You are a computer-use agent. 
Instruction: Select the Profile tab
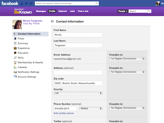[52, 11]
